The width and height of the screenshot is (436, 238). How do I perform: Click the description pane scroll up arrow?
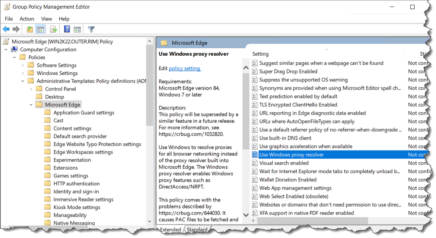point(246,67)
